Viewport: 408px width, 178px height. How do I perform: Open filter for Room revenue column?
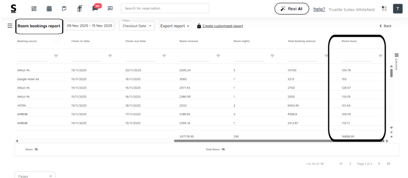pos(218,56)
